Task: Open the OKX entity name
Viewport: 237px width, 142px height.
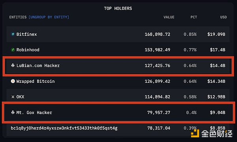Action: (x=20, y=97)
